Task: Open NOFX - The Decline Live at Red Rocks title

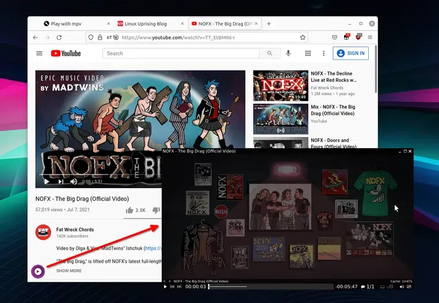Action: coord(334,77)
